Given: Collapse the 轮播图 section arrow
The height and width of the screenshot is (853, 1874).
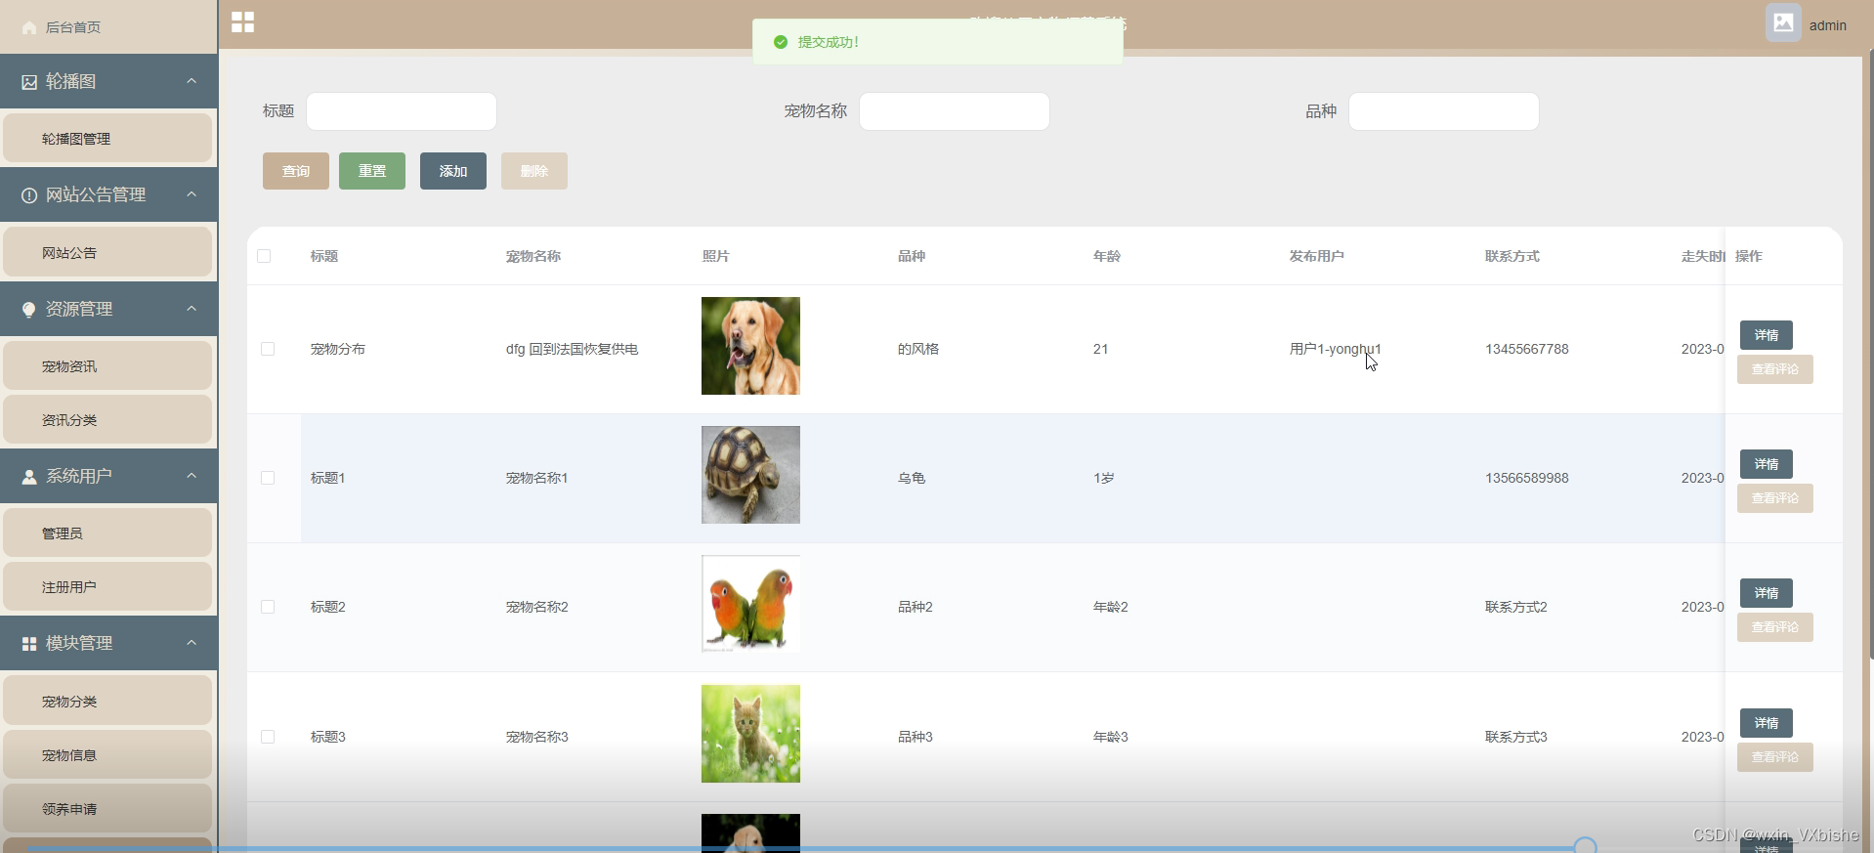Looking at the screenshot, I should click(x=192, y=81).
